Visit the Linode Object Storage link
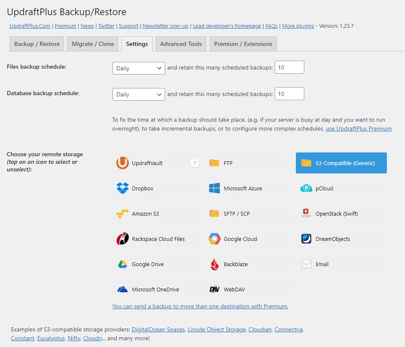 [x=217, y=329]
